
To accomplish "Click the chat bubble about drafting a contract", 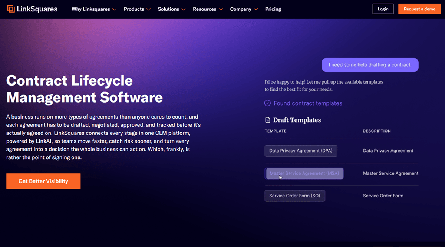I will 370,65.
